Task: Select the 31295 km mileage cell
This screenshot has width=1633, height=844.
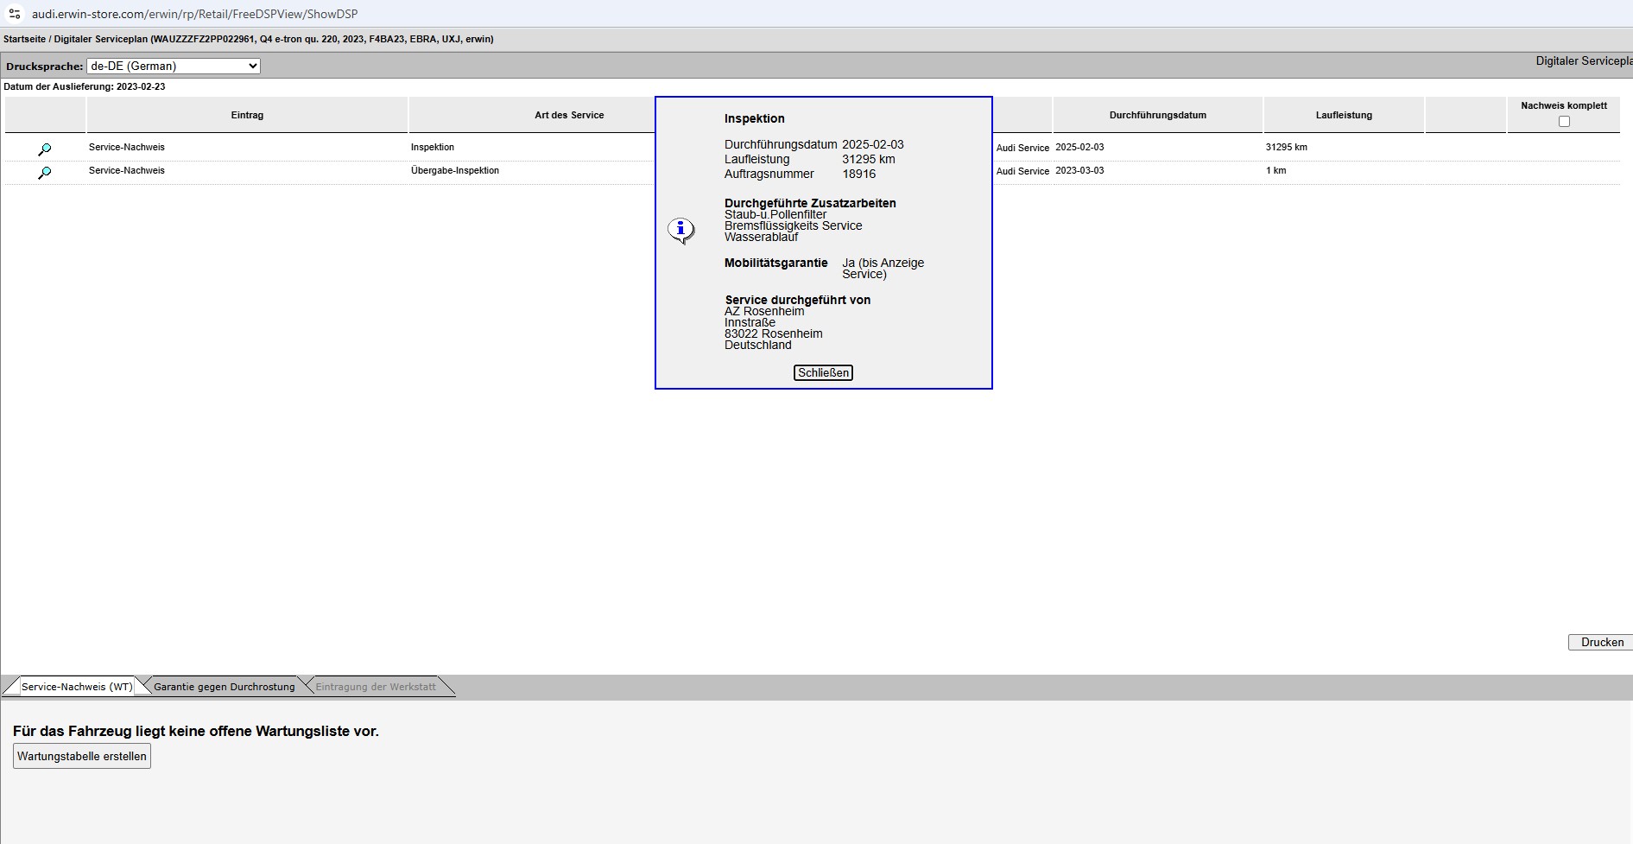Action: [x=1286, y=148]
